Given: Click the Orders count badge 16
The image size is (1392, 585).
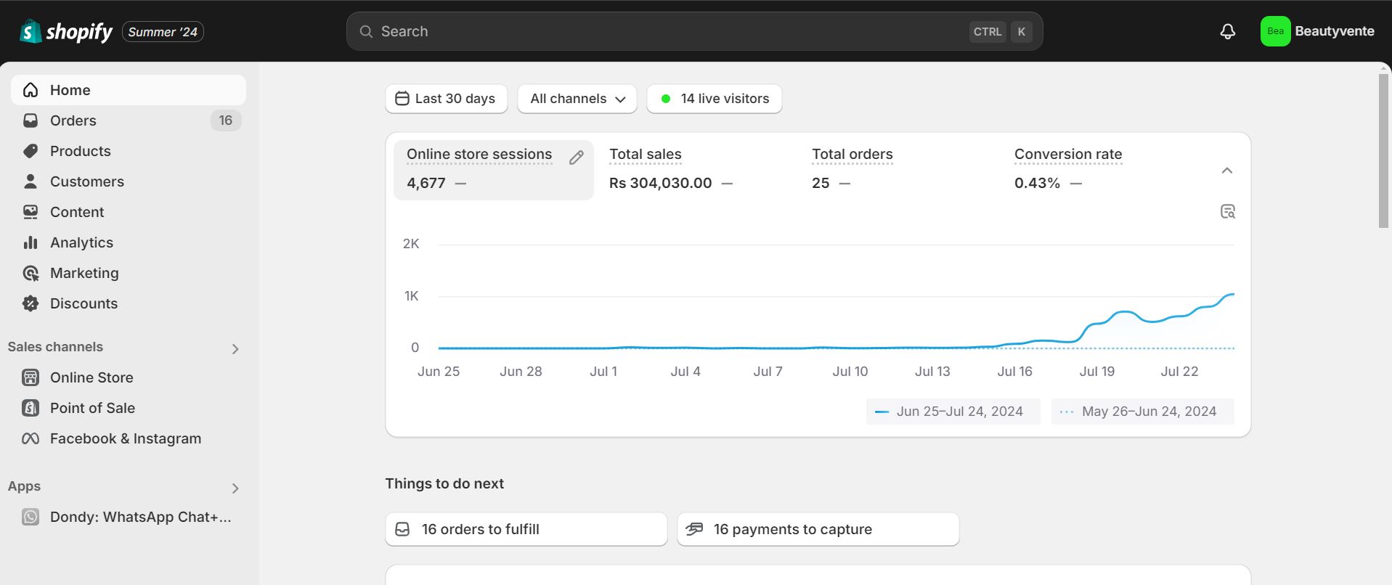Looking at the screenshot, I should [226, 120].
